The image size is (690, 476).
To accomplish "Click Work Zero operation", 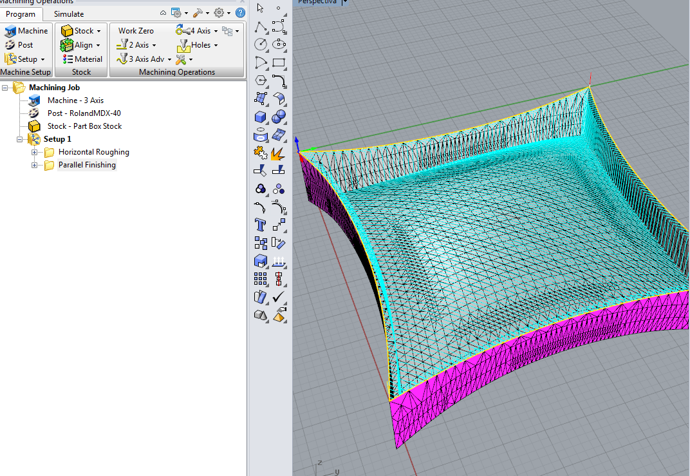I will 136,31.
